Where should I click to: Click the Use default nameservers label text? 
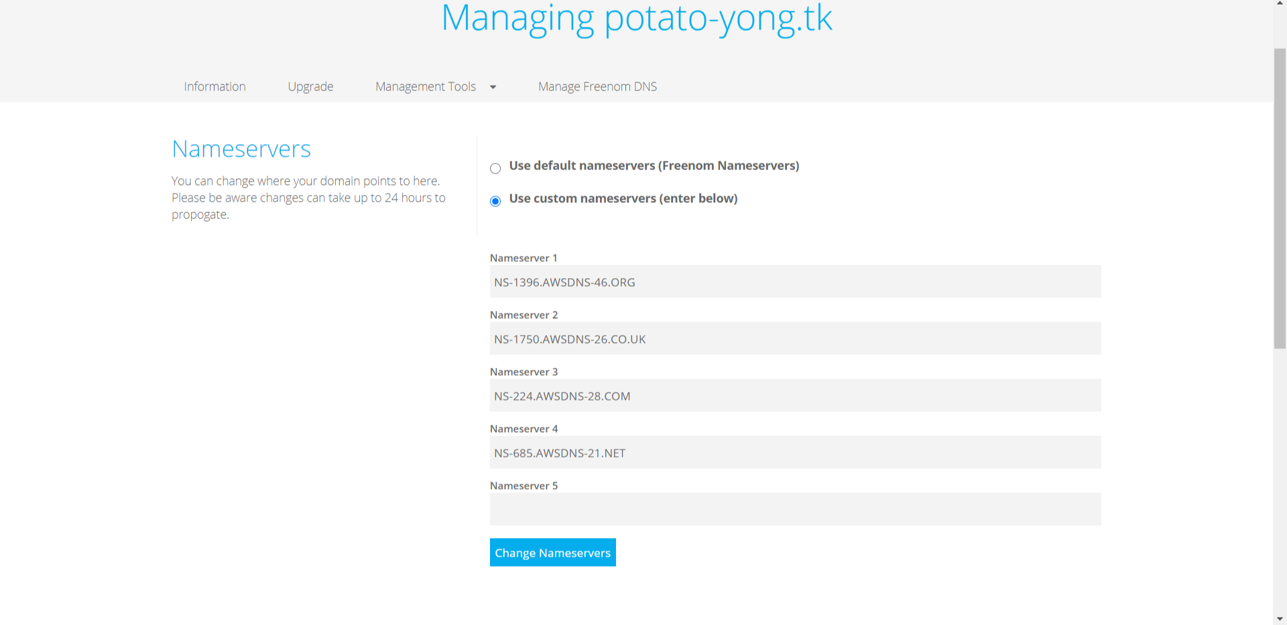click(654, 165)
